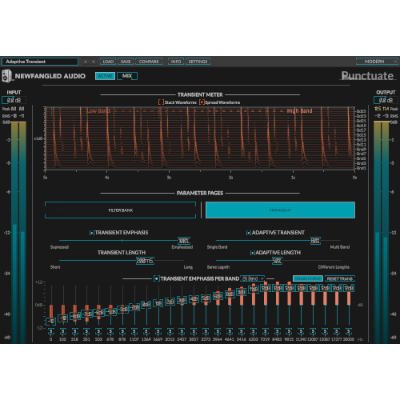Enable Stack Waveforms option
400x400 pixels.
161,102
